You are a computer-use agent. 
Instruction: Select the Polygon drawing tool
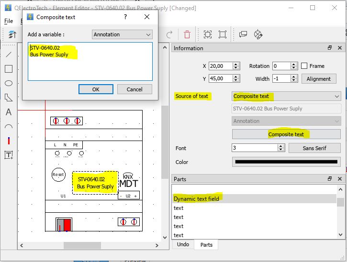(x=8, y=98)
